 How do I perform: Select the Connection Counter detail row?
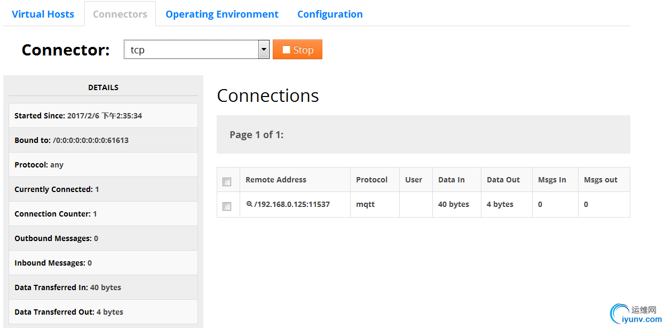[x=104, y=214]
